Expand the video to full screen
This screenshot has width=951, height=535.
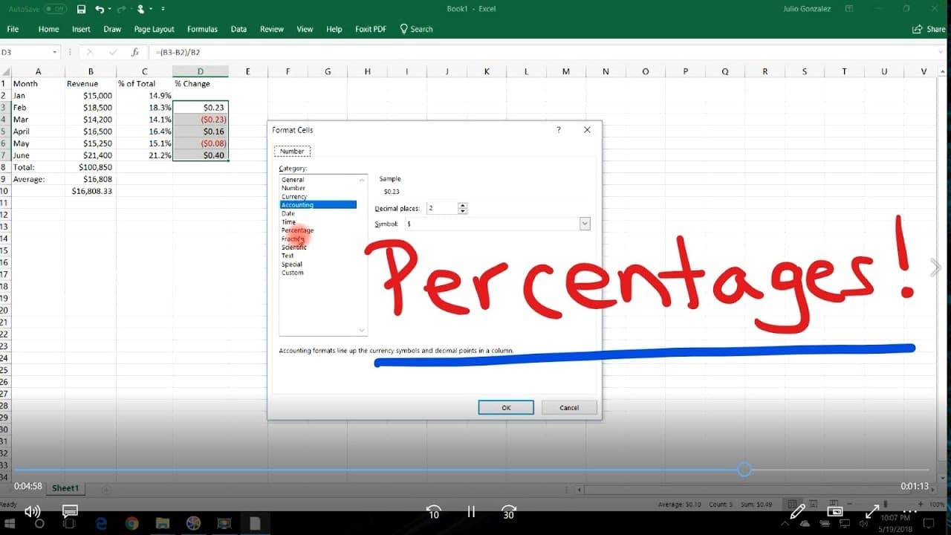pyautogui.click(x=872, y=511)
